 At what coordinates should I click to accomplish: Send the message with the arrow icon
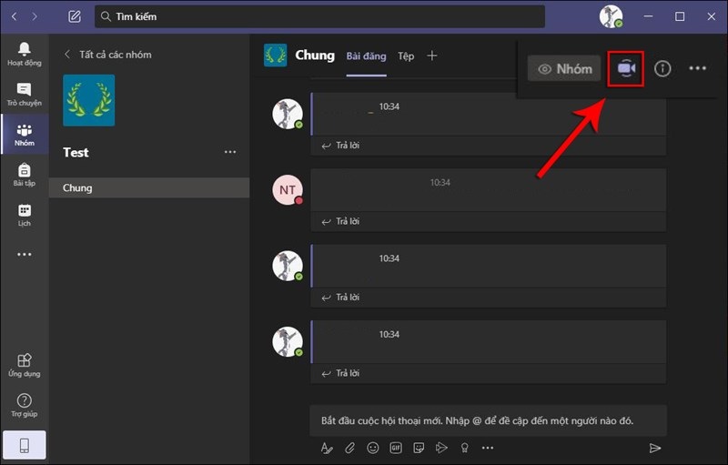coord(654,448)
